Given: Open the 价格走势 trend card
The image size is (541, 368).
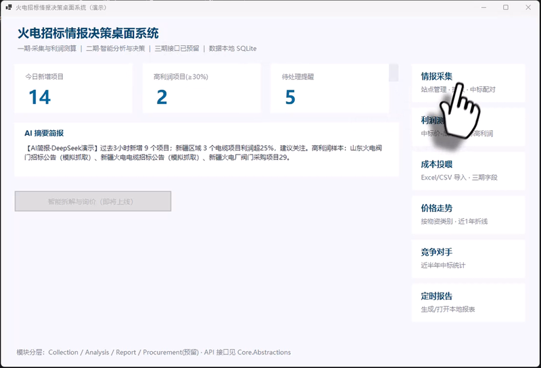Looking at the screenshot, I should pyautogui.click(x=468, y=215).
